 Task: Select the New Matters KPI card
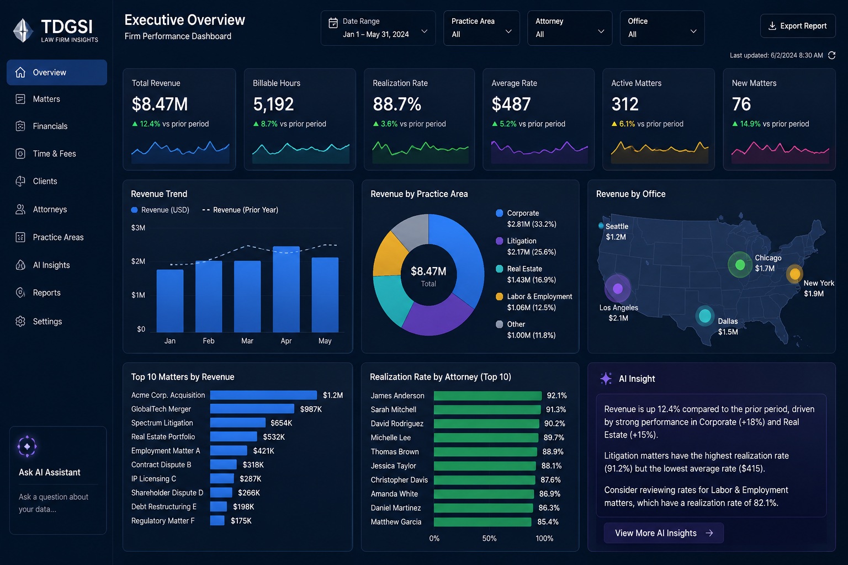tap(779, 119)
